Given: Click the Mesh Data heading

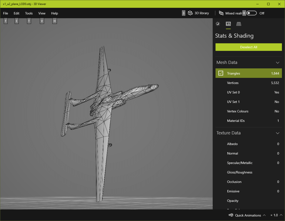Looking at the screenshot, I should point(227,62).
